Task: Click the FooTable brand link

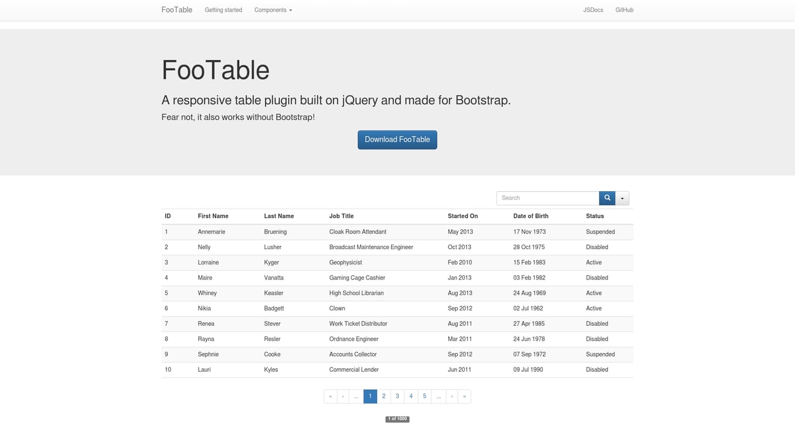Action: coord(176,10)
